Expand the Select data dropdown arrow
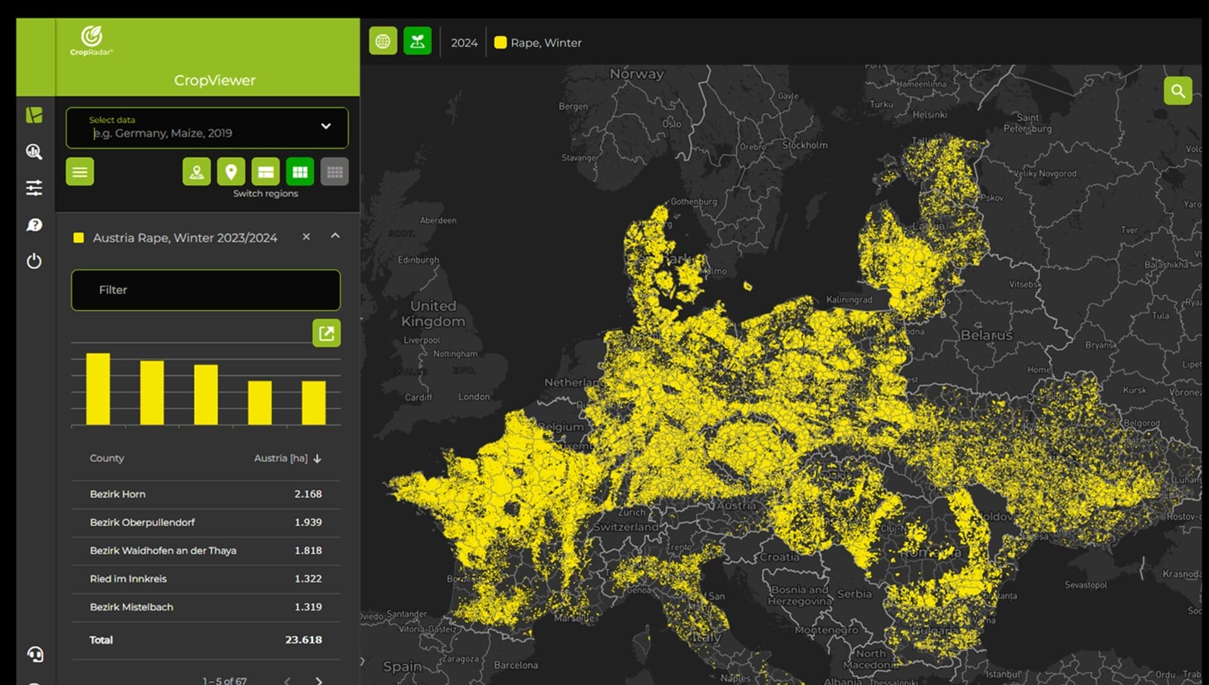The width and height of the screenshot is (1209, 685). [x=326, y=126]
